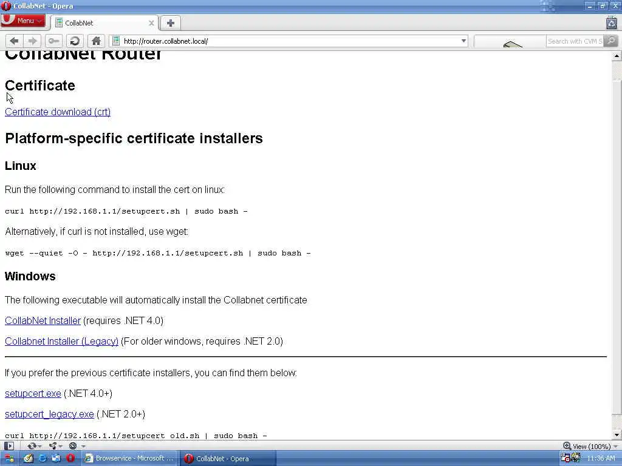Open the Opera Unite icon in status bar
The image size is (622, 466).
click(53, 446)
